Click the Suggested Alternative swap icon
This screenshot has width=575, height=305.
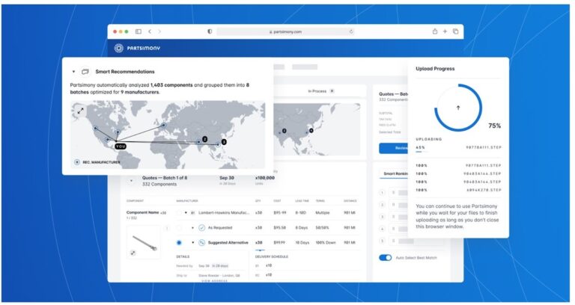click(x=201, y=242)
